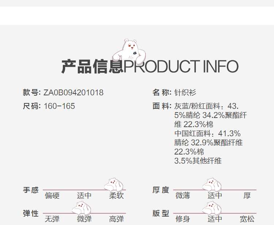Screen dimensions: 274x225
Task: Click the 弹性 label
Action: point(31,213)
